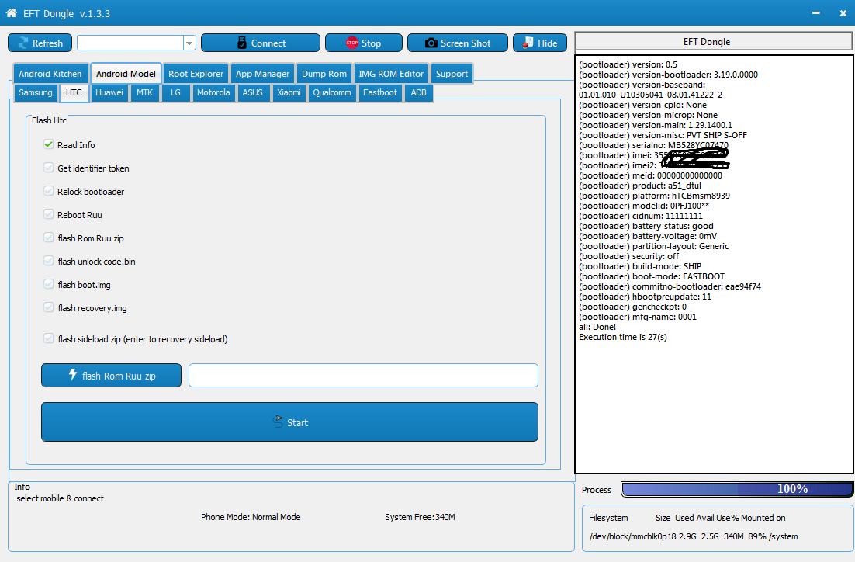Enable Reboot Ruu checkbox

coord(49,214)
